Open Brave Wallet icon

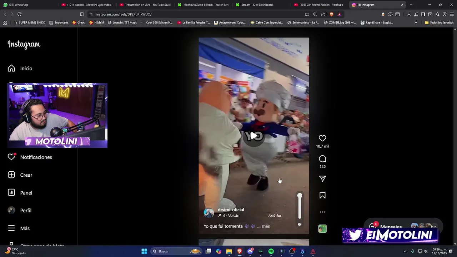[x=430, y=14]
